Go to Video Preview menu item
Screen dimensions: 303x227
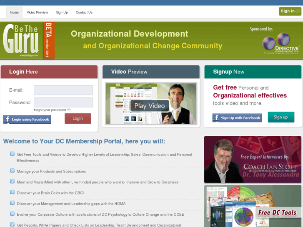(37, 12)
